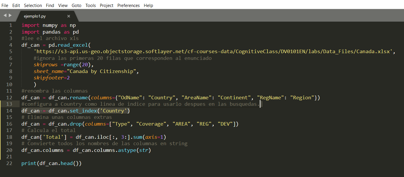Open the File menu
404x177 pixels.
tap(5, 5)
